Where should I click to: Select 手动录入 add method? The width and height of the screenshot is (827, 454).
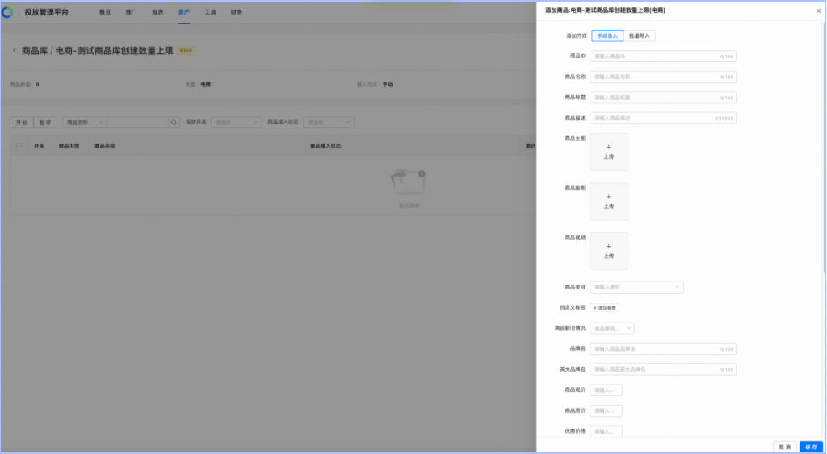607,36
